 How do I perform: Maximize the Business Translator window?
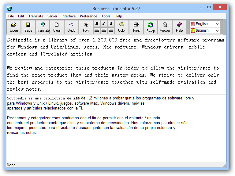[x=209, y=7]
